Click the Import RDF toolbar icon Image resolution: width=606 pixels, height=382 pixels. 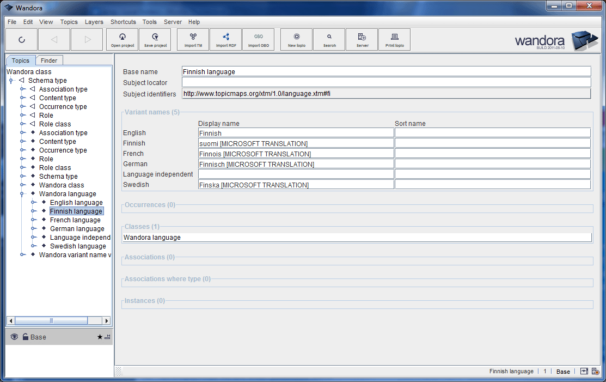[225, 39]
